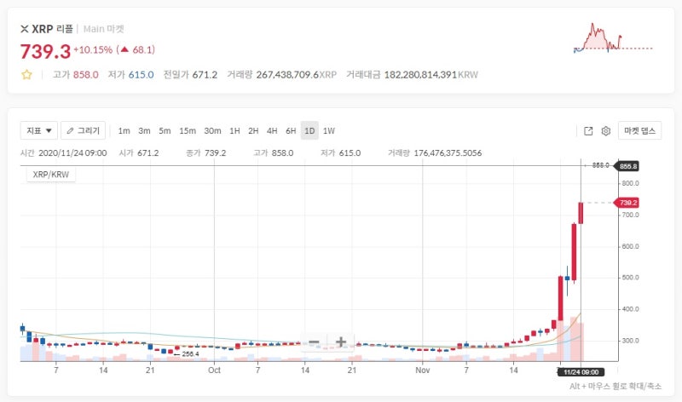This screenshot has height=402, width=682.
Task: Click the 거래대금 182,280,814,391 KRW value
Action: point(412,75)
